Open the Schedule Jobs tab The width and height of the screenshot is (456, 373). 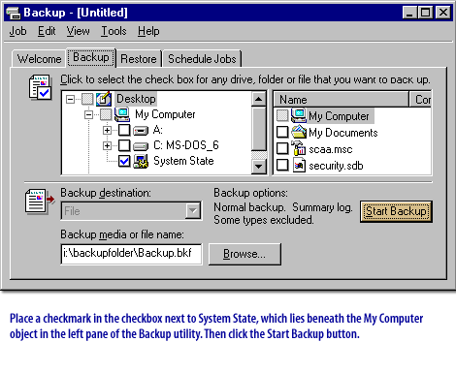[202, 59]
